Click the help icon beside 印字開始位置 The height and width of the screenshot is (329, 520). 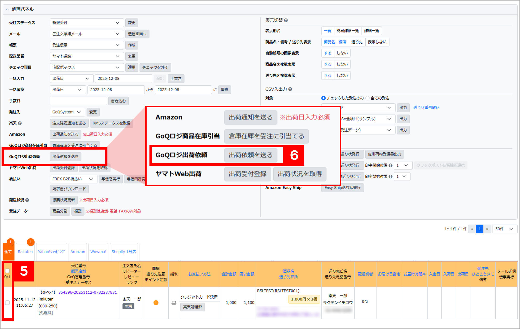pyautogui.click(x=391, y=165)
